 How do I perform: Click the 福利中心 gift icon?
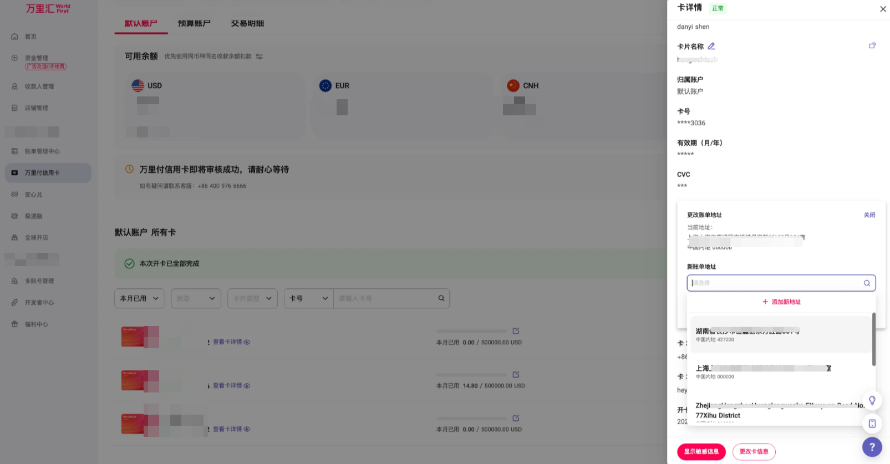[14, 324]
